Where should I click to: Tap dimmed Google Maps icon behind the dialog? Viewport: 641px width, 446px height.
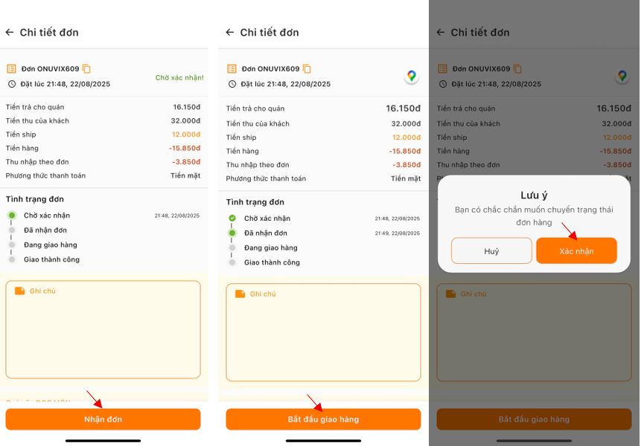click(x=622, y=76)
